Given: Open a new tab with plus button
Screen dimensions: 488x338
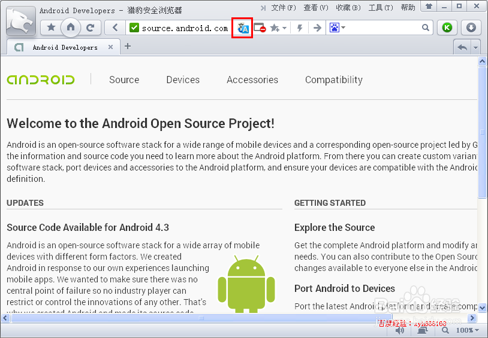Looking at the screenshot, I should (128, 46).
